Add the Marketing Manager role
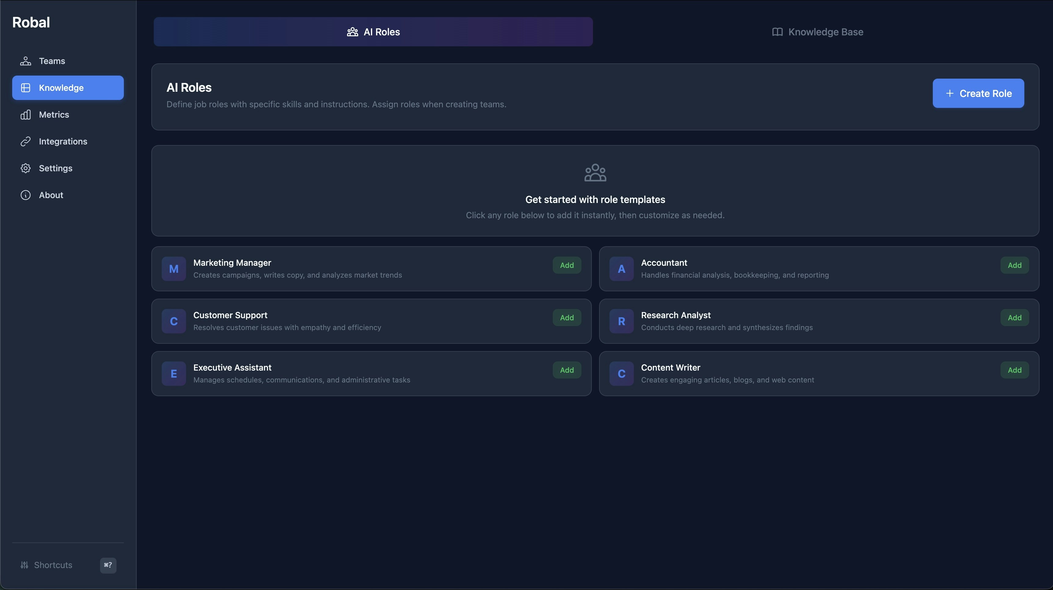 [566, 265]
